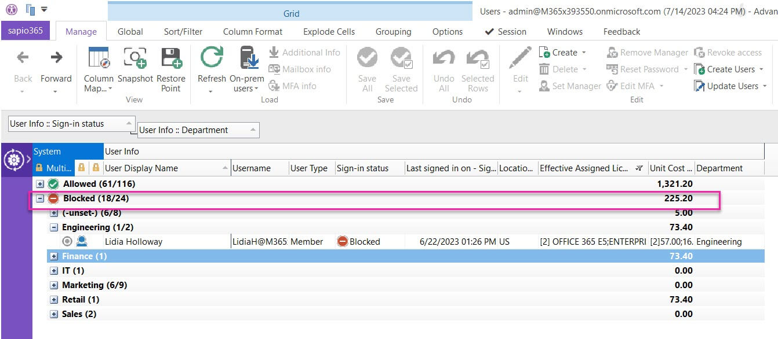Expand the IT (1) group
778x339 pixels.
coord(54,271)
